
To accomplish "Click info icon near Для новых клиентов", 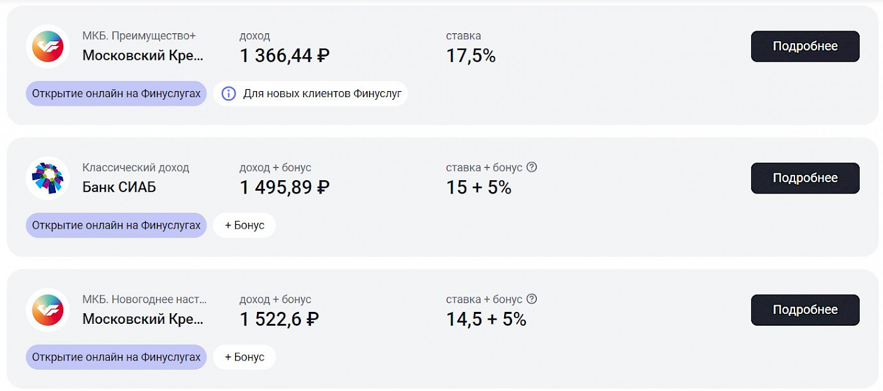I will (228, 94).
